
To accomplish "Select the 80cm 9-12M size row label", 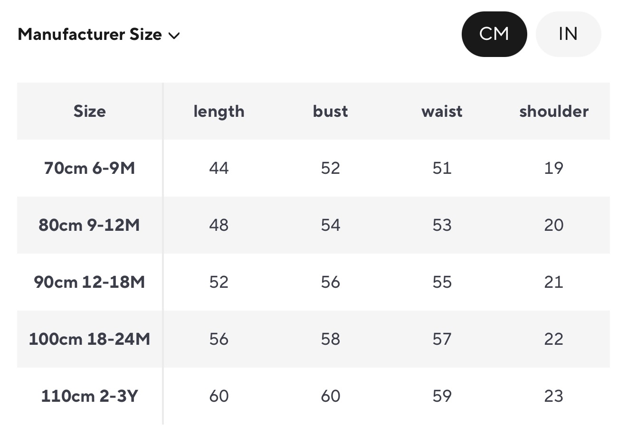I will pos(90,225).
